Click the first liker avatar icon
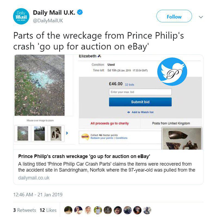This screenshot has width=216, height=217. (x=68, y=210)
